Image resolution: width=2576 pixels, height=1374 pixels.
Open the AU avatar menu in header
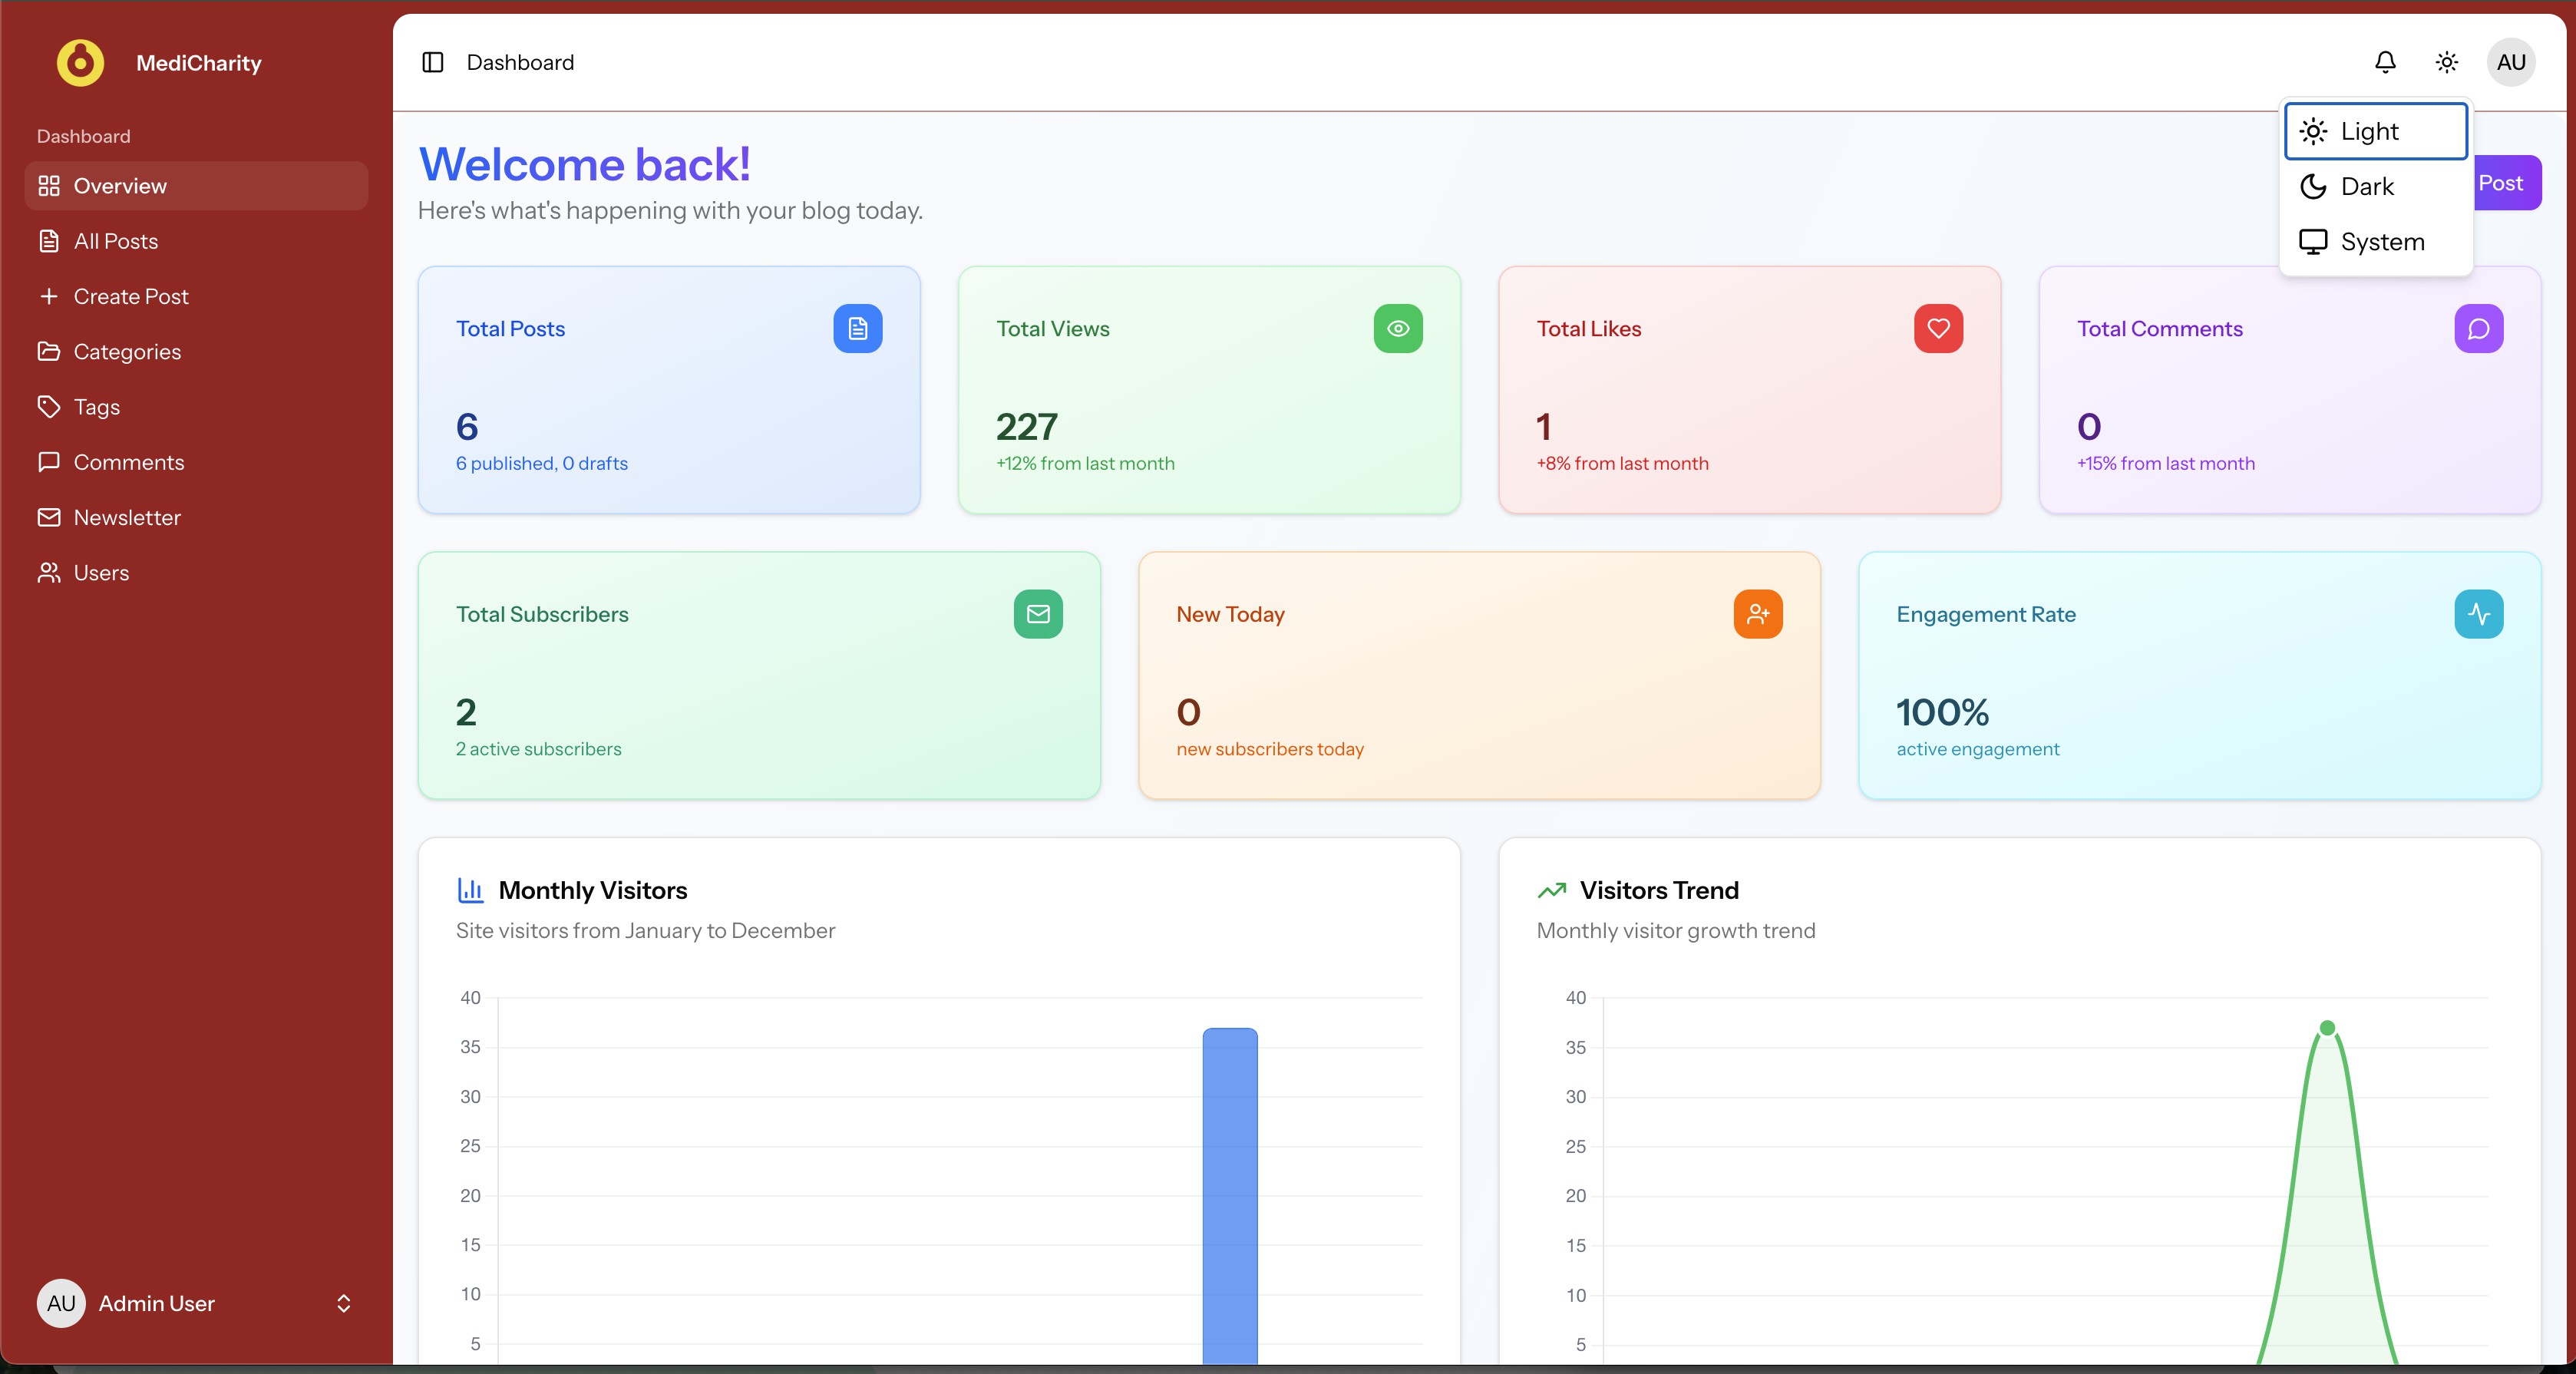pos(2510,62)
